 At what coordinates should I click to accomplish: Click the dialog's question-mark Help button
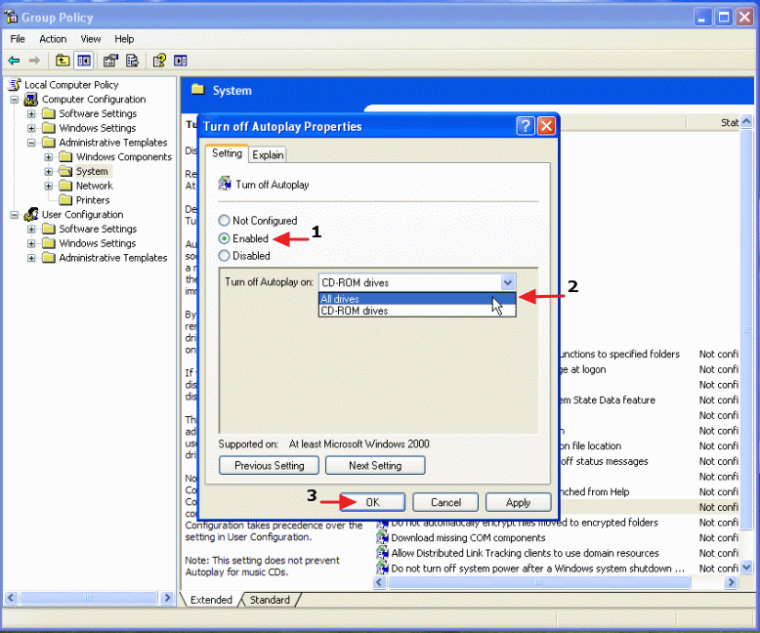pyautogui.click(x=526, y=126)
